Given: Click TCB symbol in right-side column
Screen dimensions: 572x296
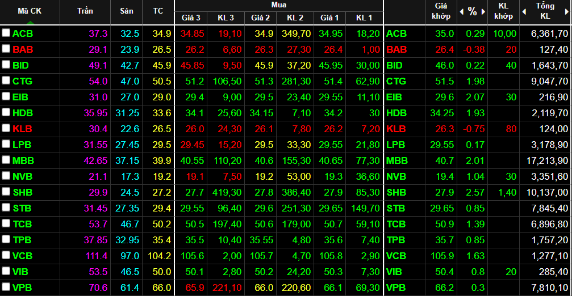Looking at the screenshot, I should [x=396, y=224].
